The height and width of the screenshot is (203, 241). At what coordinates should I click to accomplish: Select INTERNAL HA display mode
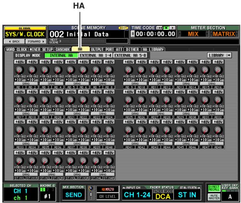61,56
